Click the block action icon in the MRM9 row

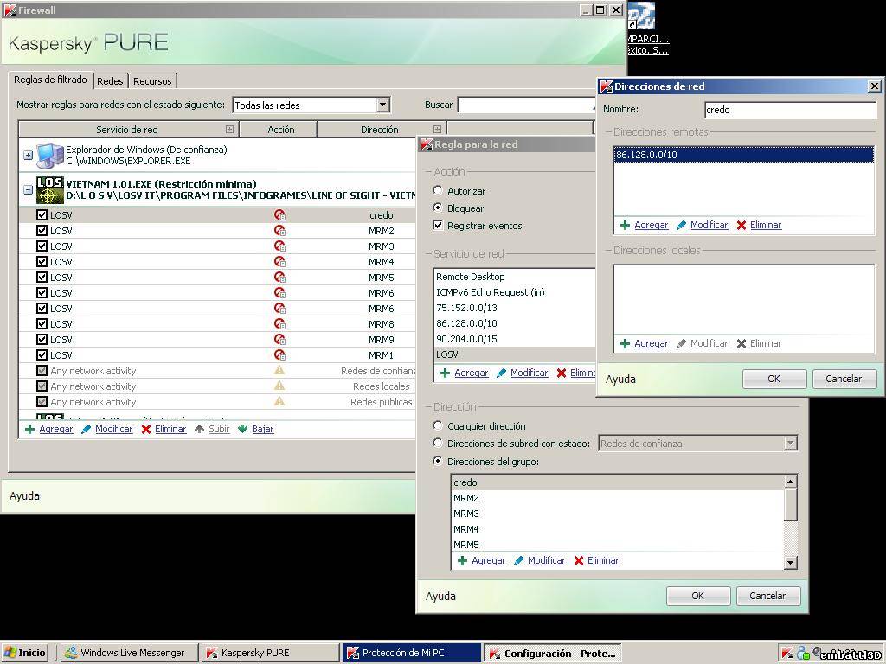[279, 339]
